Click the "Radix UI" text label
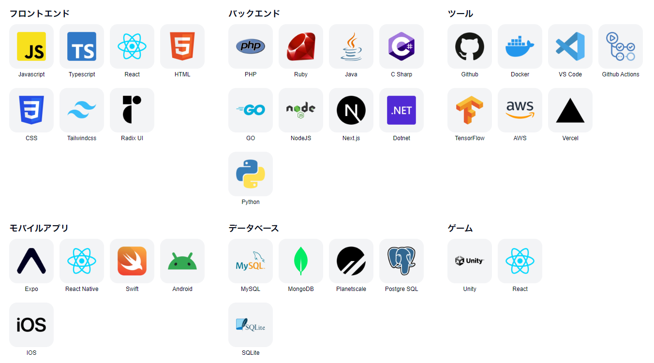 132,138
